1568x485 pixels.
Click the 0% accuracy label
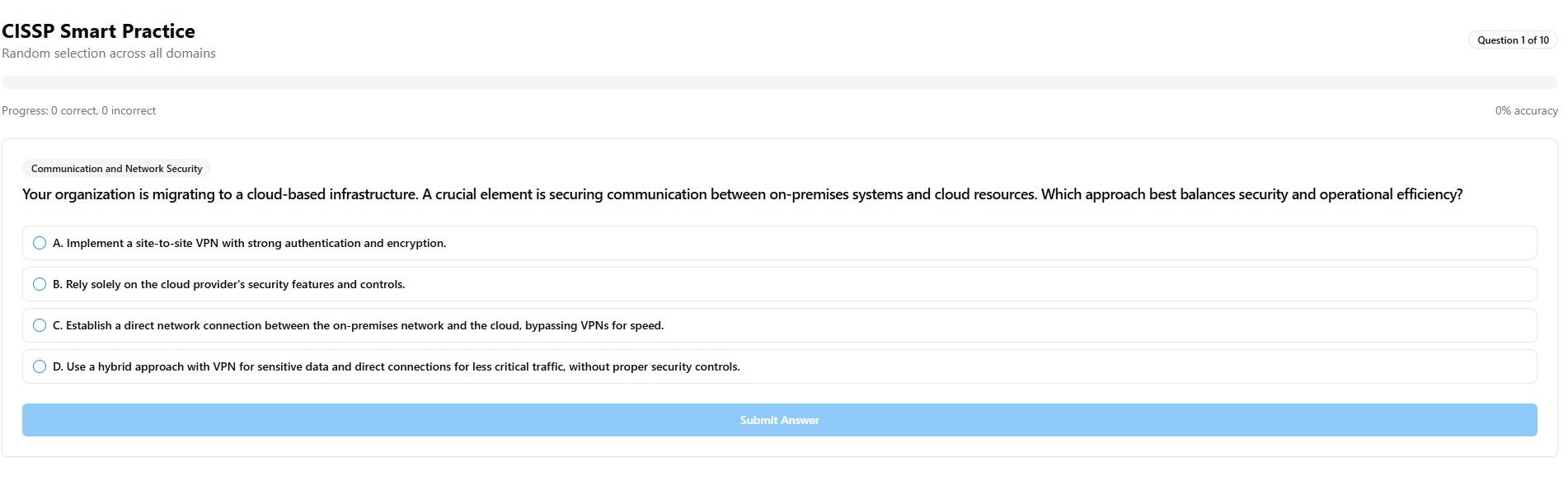1526,110
